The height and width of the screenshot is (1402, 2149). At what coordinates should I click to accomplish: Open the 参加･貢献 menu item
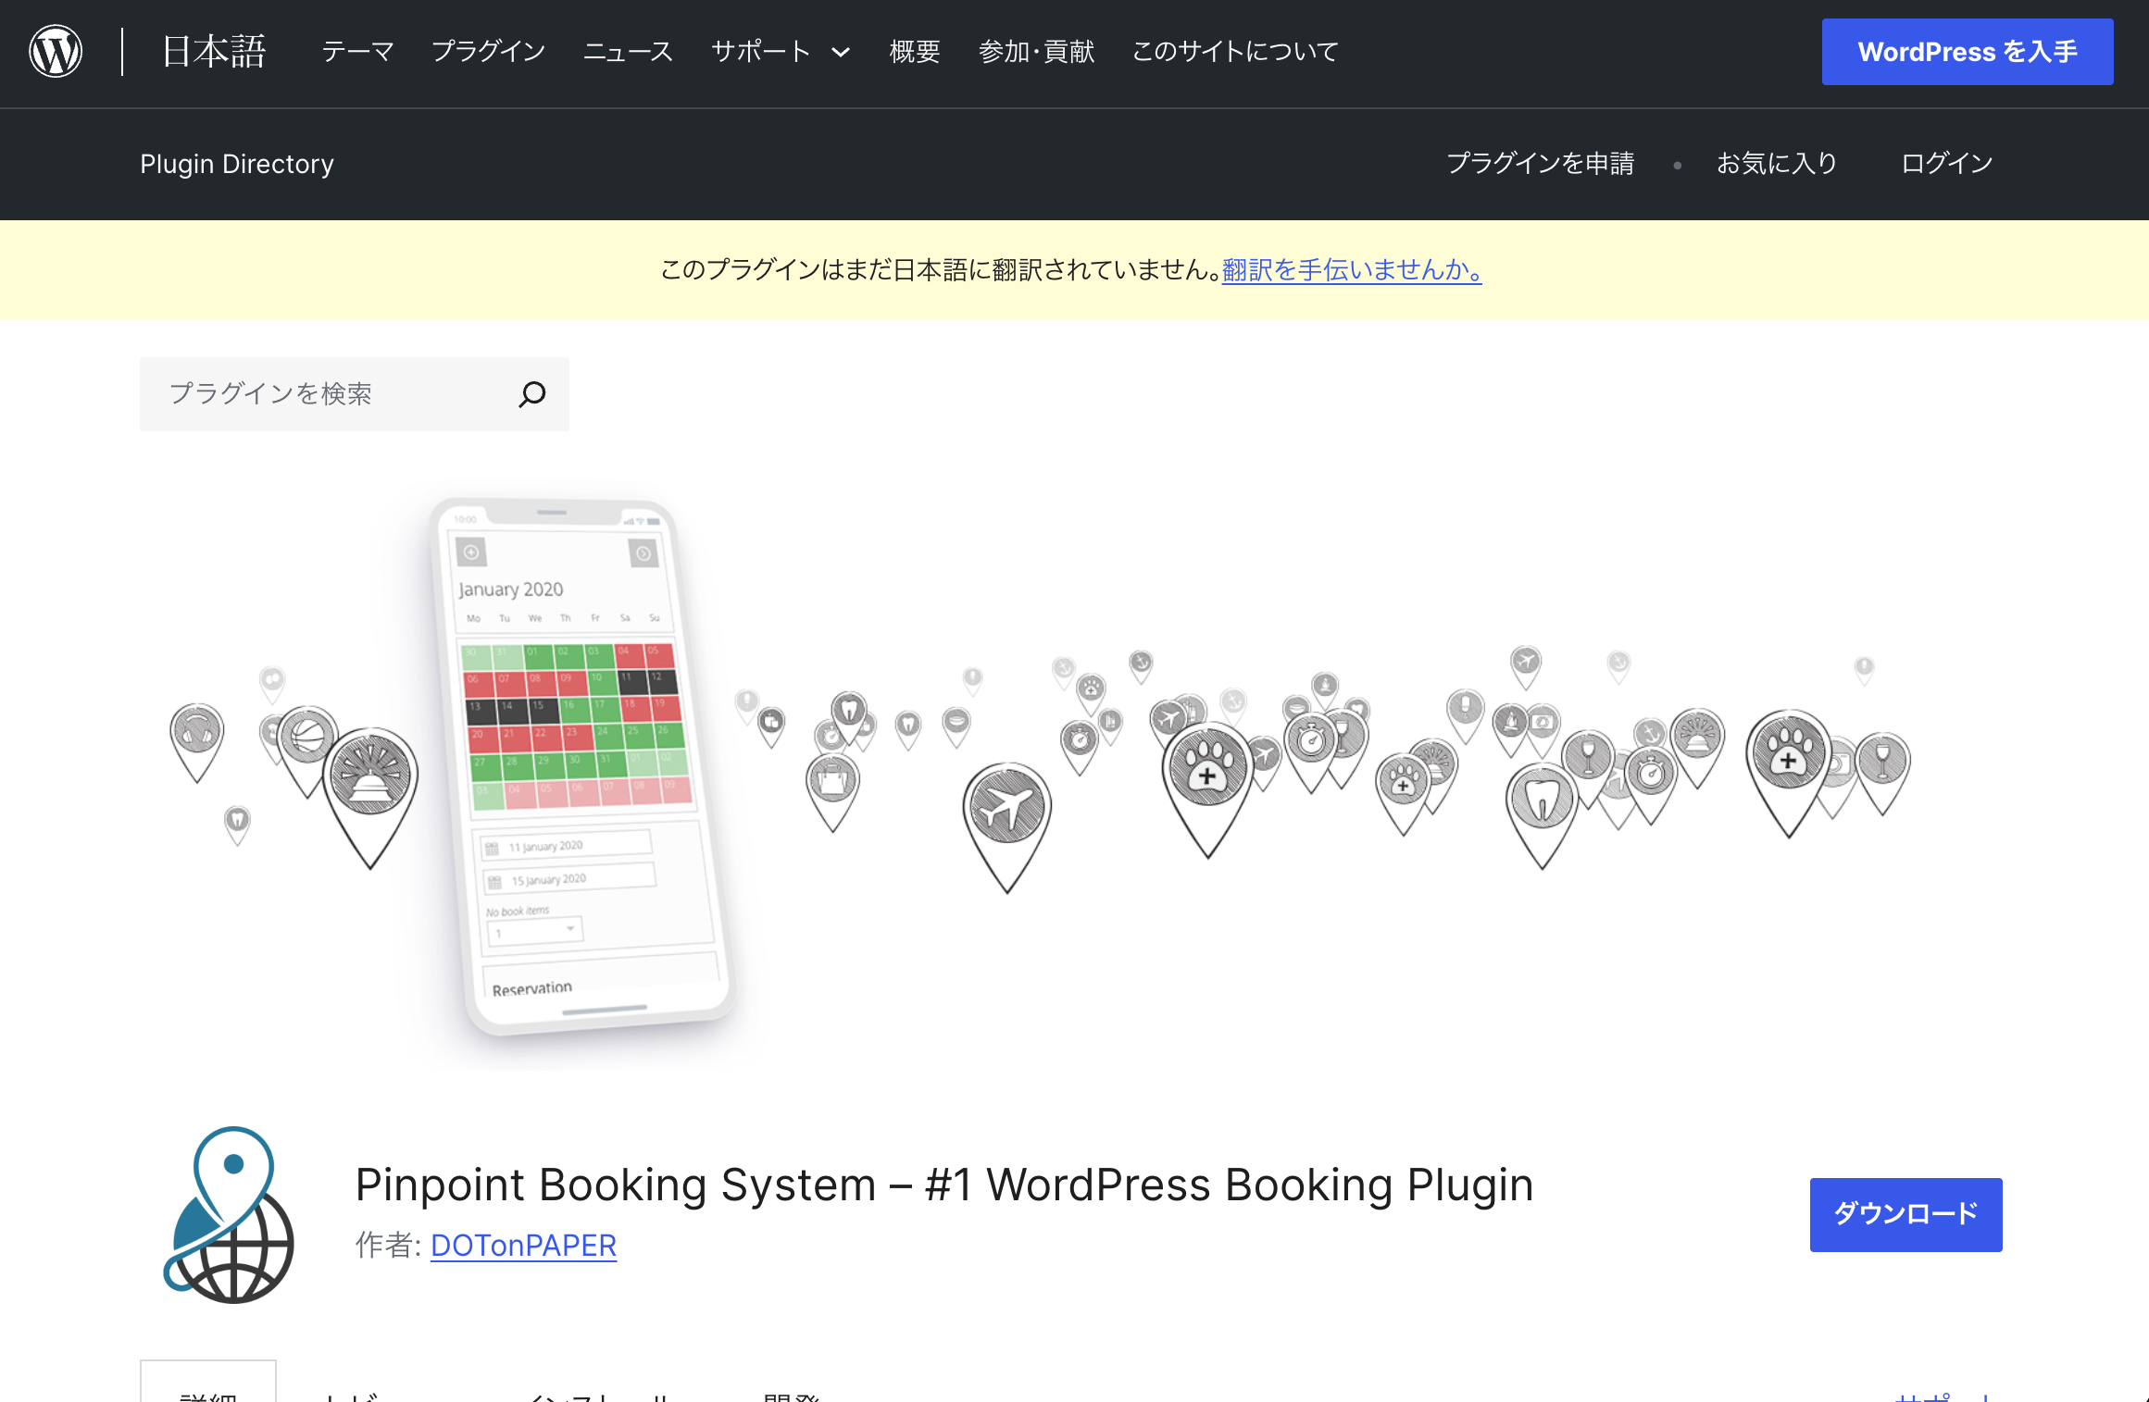click(1037, 52)
